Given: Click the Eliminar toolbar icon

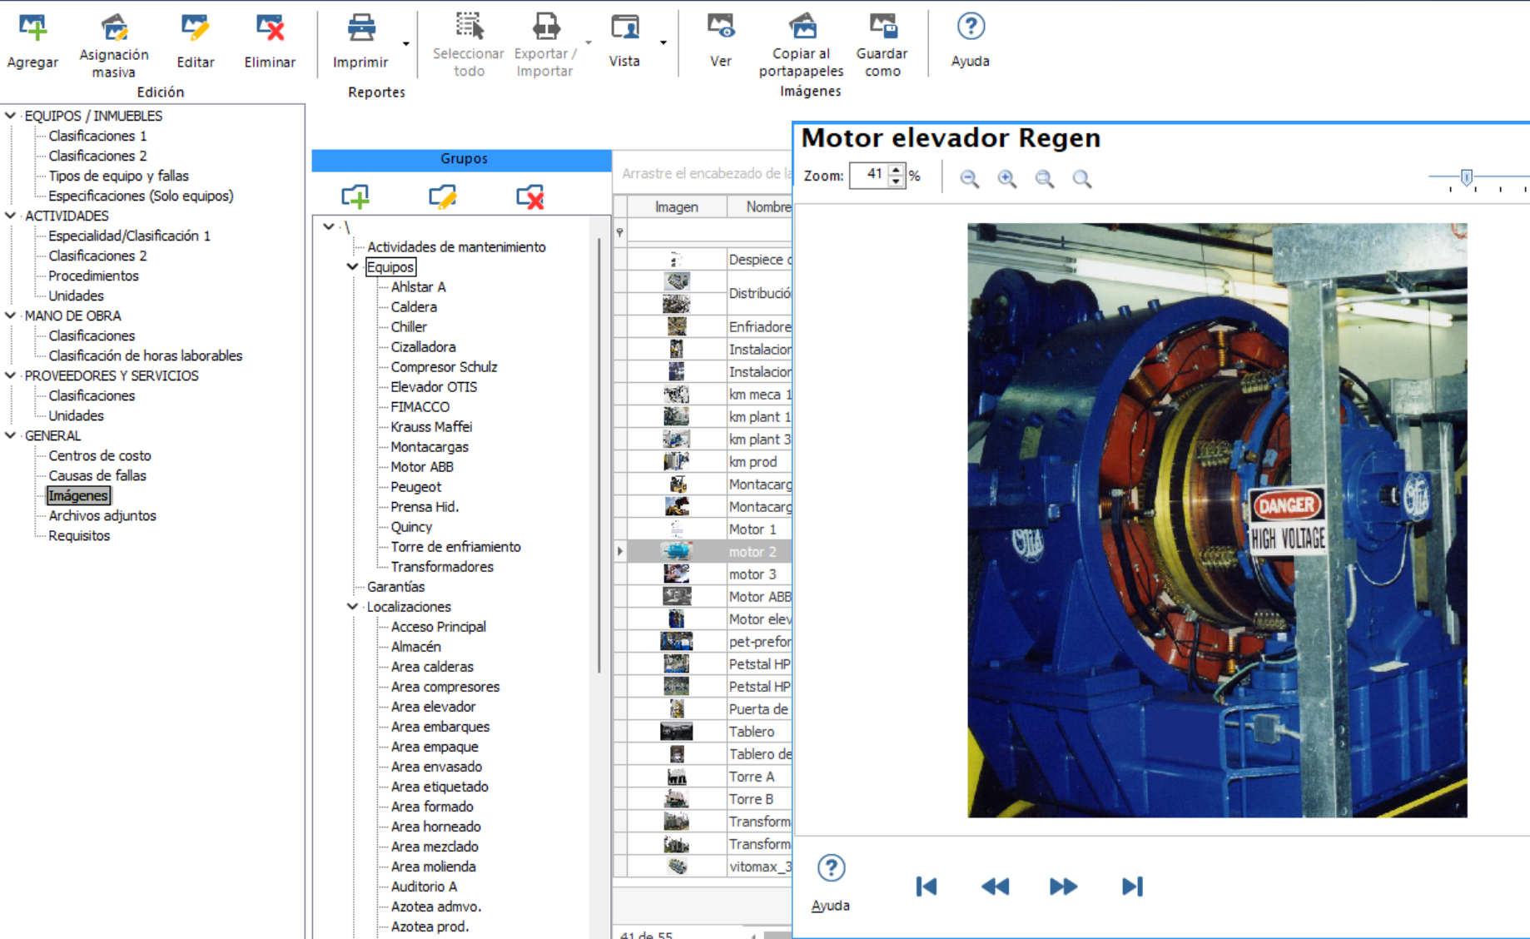Looking at the screenshot, I should pyautogui.click(x=270, y=27).
